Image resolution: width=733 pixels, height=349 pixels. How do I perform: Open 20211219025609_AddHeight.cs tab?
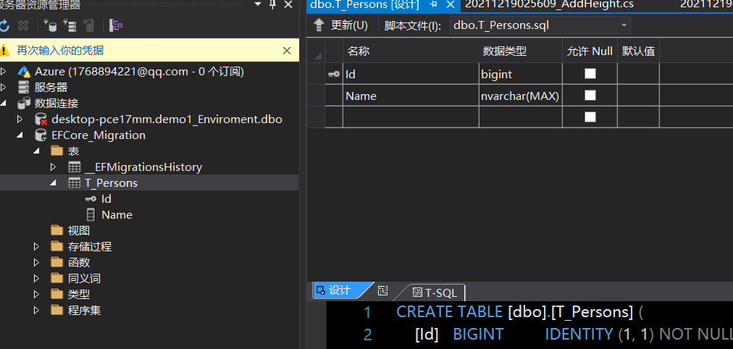(549, 4)
